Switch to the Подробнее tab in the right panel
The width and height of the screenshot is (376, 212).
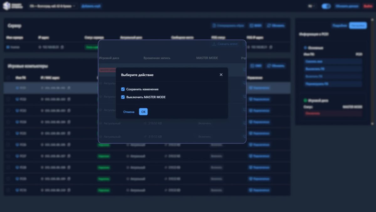pyautogui.click(x=340, y=26)
